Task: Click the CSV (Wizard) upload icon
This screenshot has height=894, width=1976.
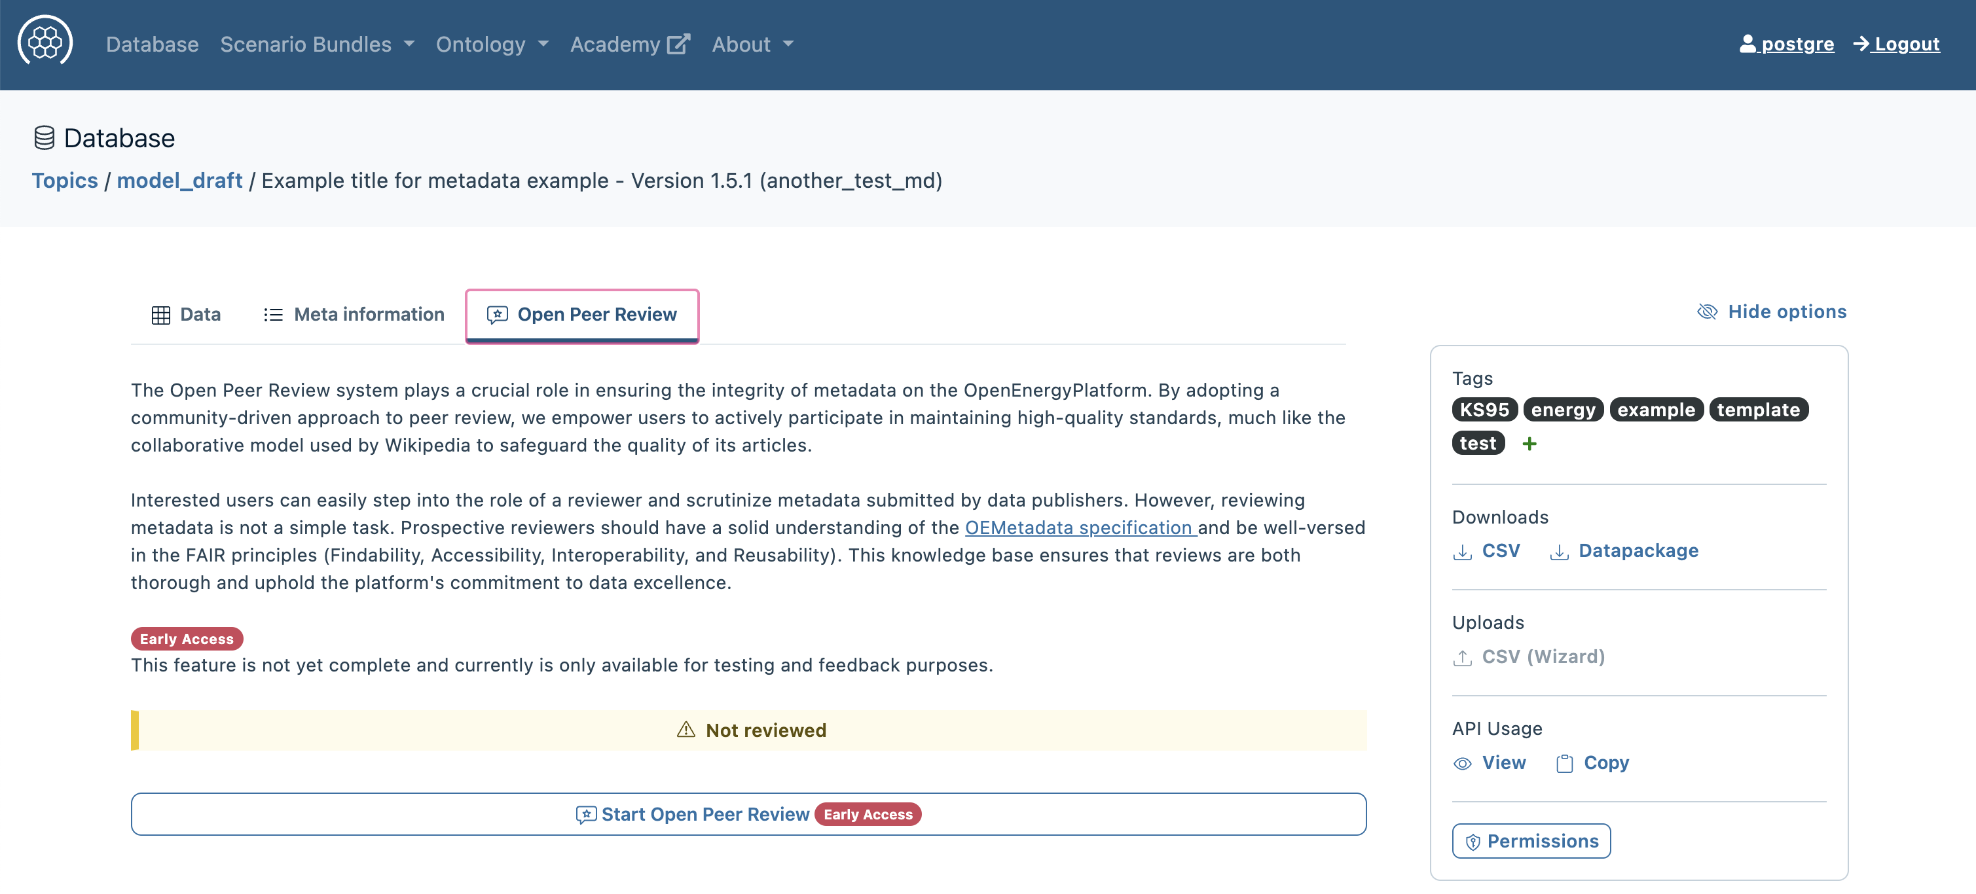Action: (1462, 658)
